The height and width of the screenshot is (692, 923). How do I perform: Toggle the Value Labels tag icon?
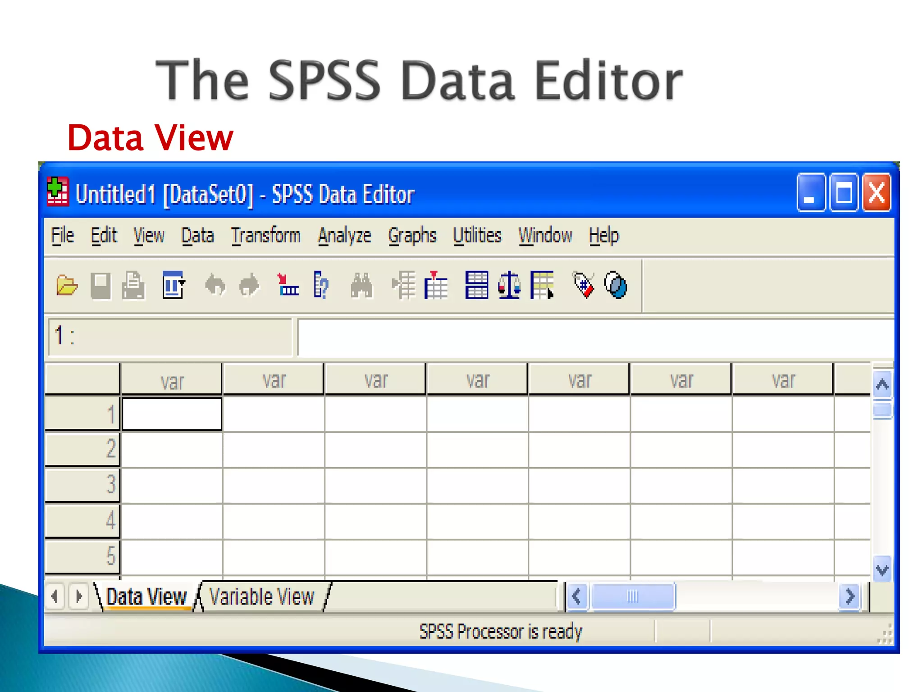(x=583, y=285)
